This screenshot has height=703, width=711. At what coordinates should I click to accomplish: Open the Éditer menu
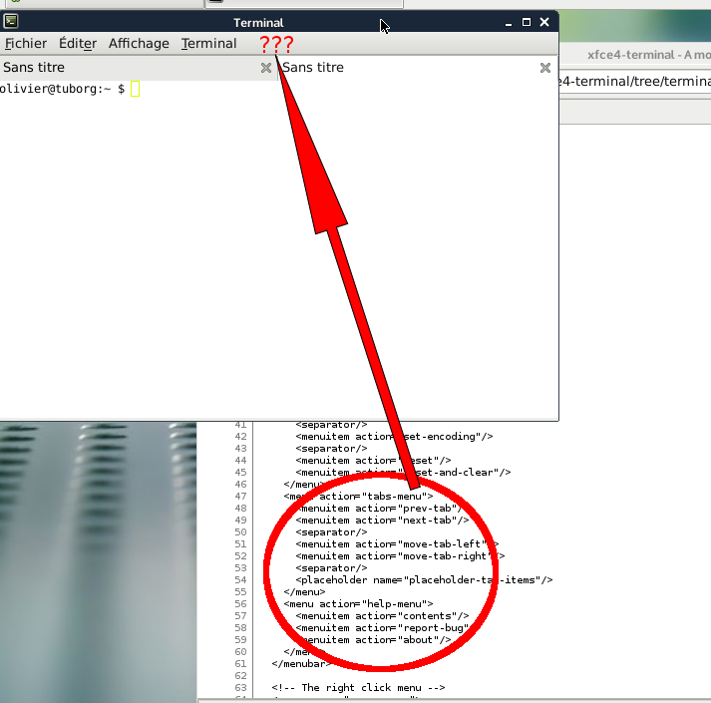pos(78,43)
